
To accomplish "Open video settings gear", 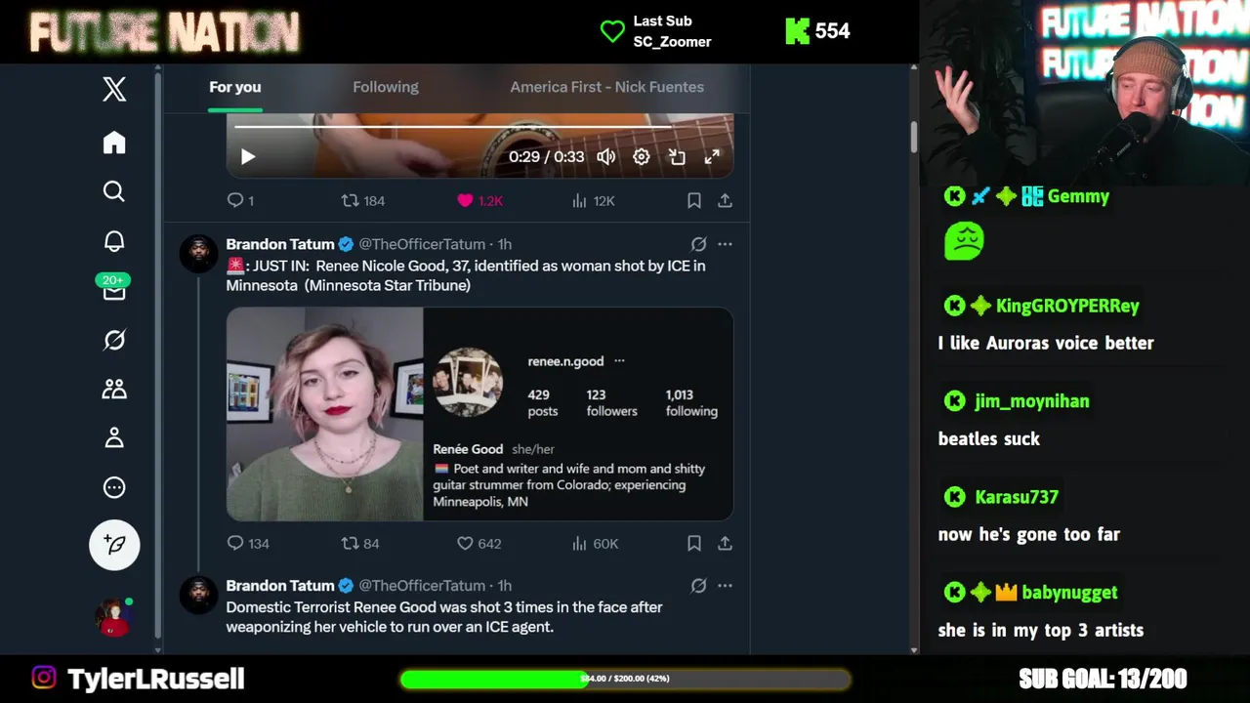I will tap(642, 156).
